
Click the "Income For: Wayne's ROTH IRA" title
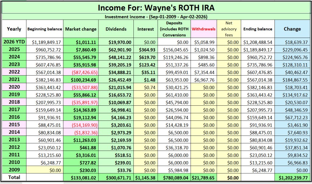[156, 7]
